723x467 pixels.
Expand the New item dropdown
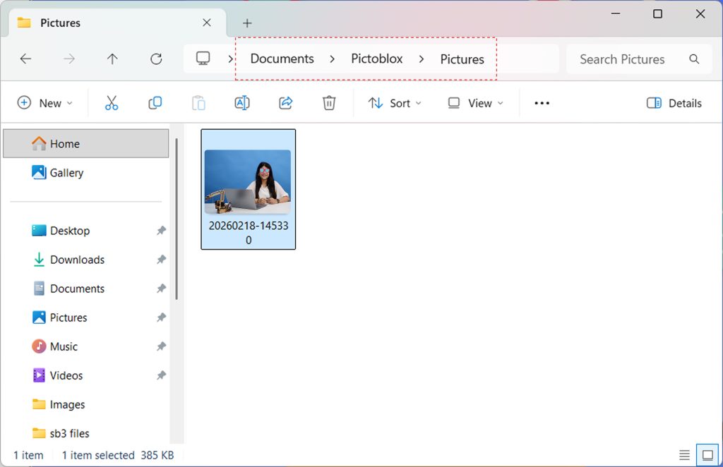(45, 103)
